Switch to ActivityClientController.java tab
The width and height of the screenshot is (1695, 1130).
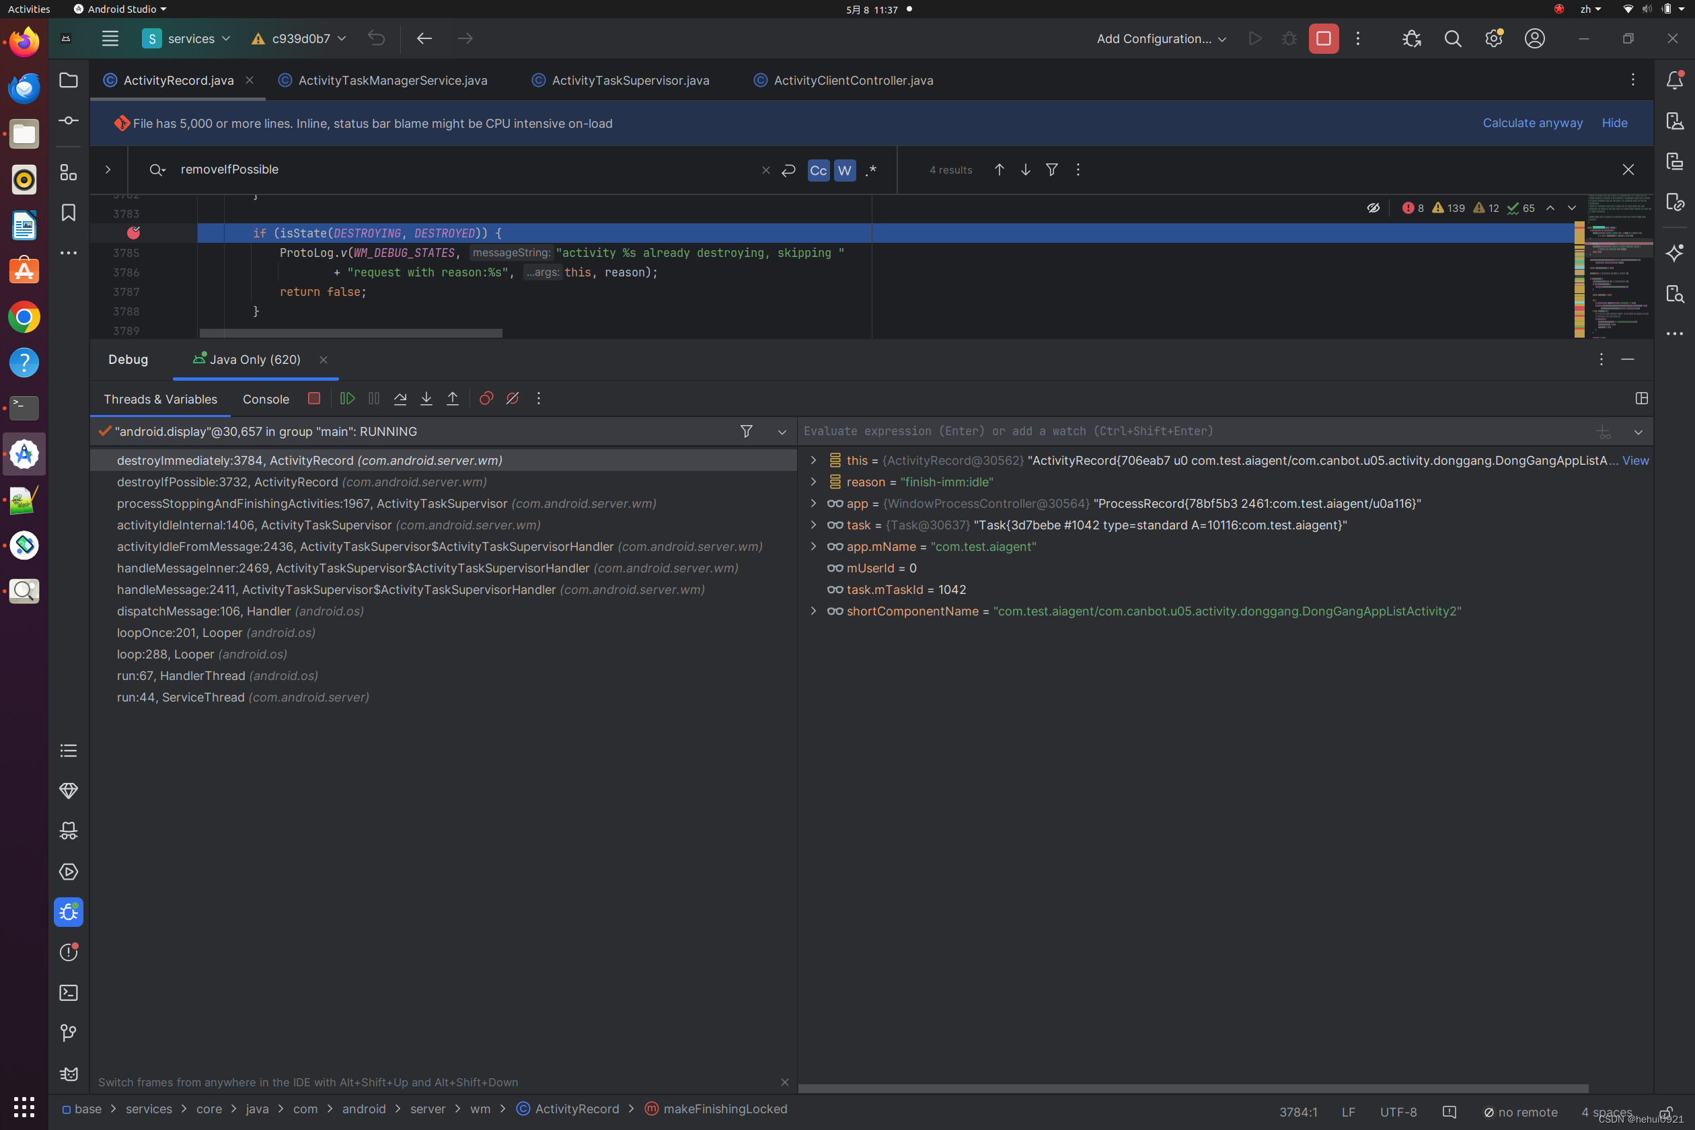coord(845,81)
